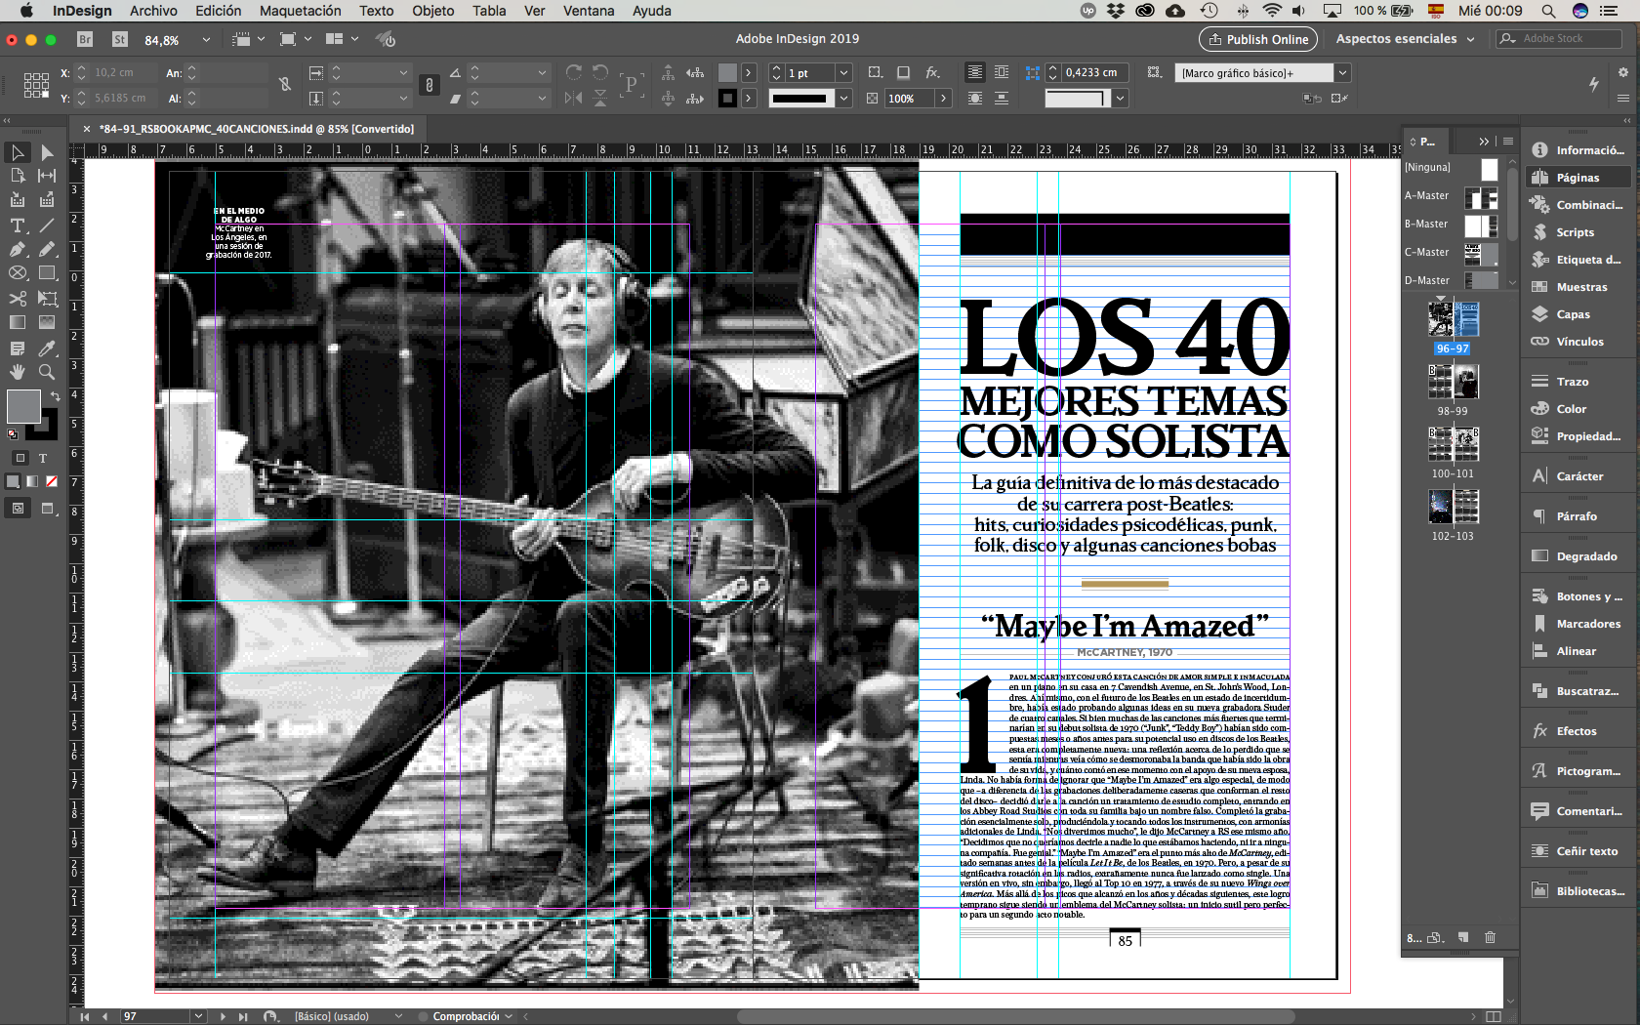This screenshot has width=1640, height=1025.
Task: Open the Vínculos panel
Action: 1578,342
